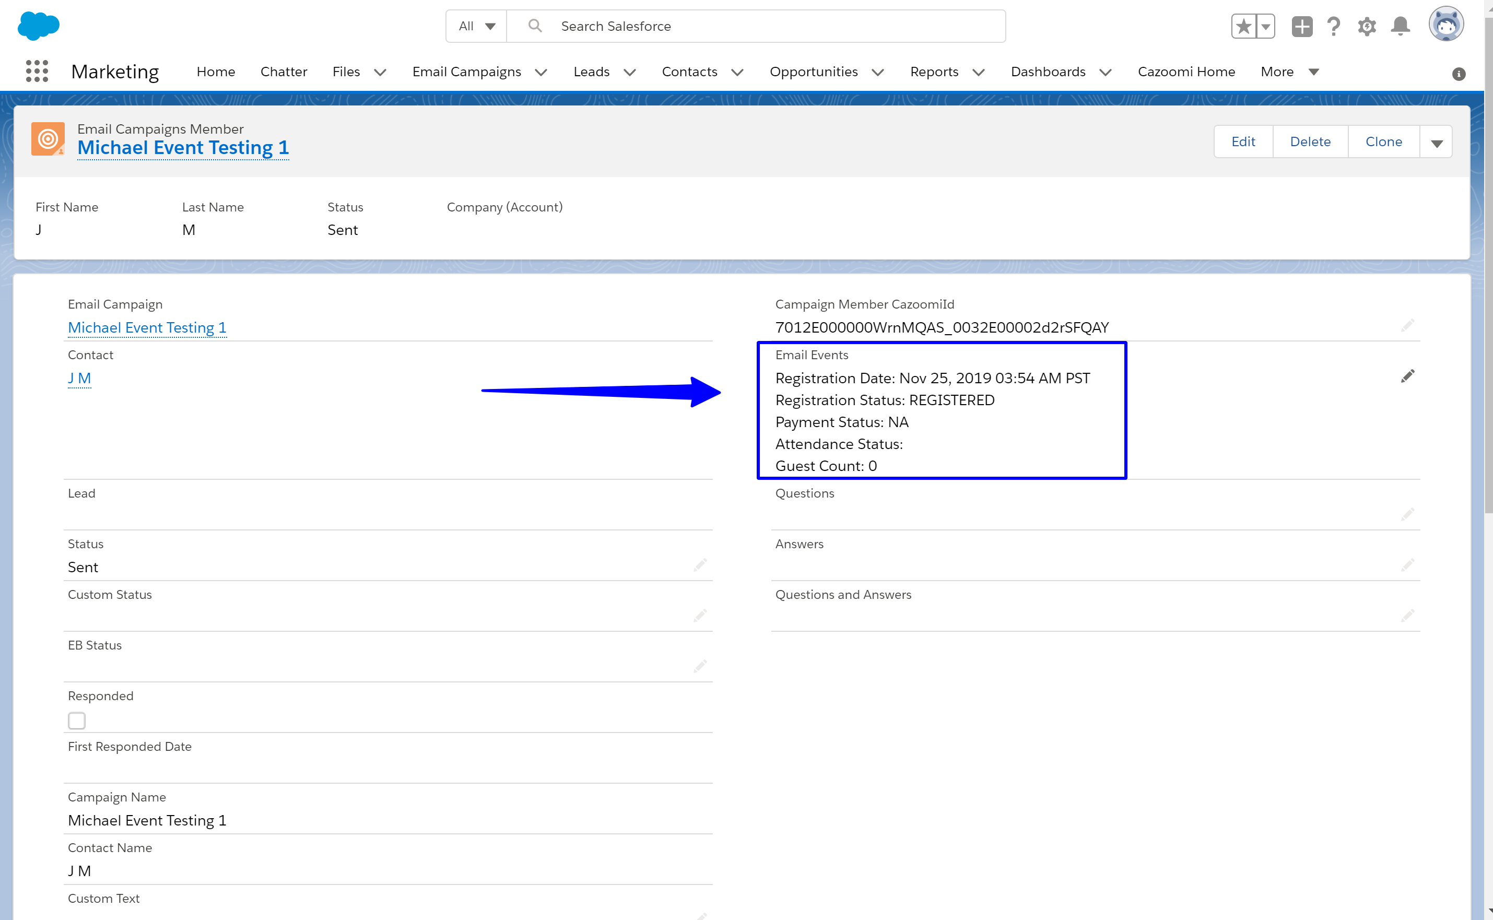The width and height of the screenshot is (1493, 920).
Task: Open the Leads tab
Action: (x=591, y=72)
